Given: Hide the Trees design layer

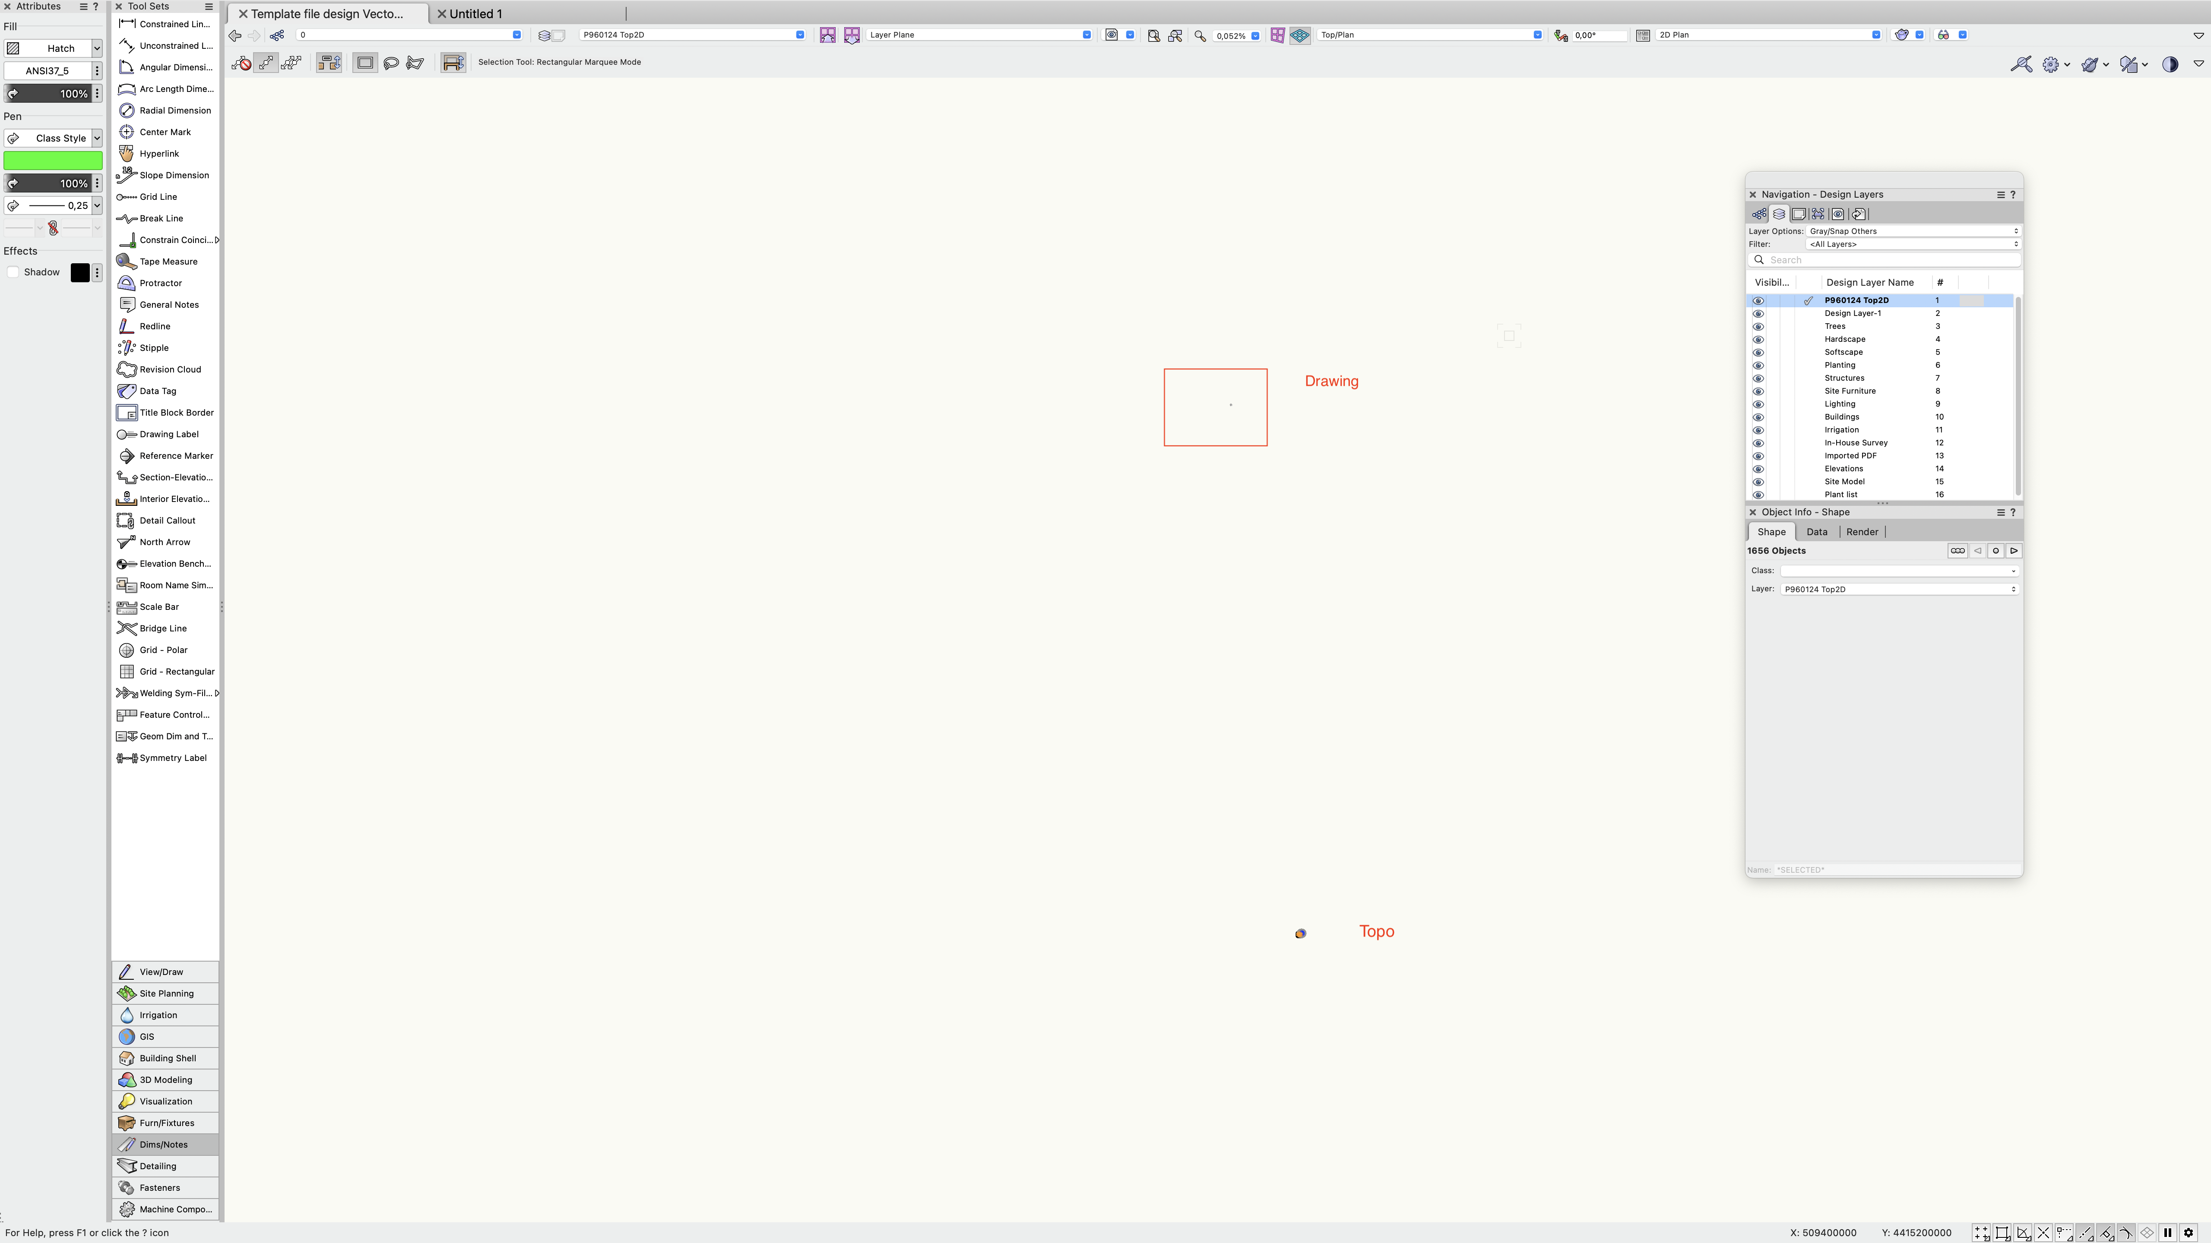Looking at the screenshot, I should [1758, 327].
